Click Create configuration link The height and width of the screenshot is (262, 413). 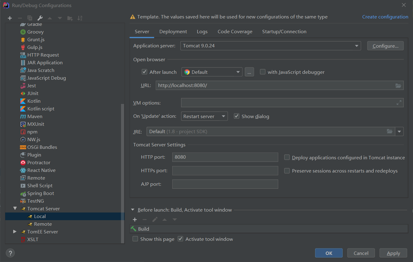coord(385,17)
